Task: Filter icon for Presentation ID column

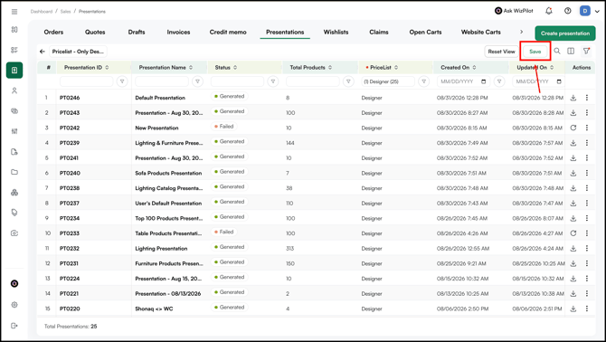Action: [122, 81]
